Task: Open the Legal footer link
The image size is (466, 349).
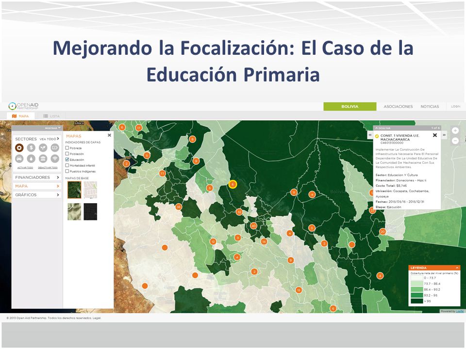Action: (97, 318)
